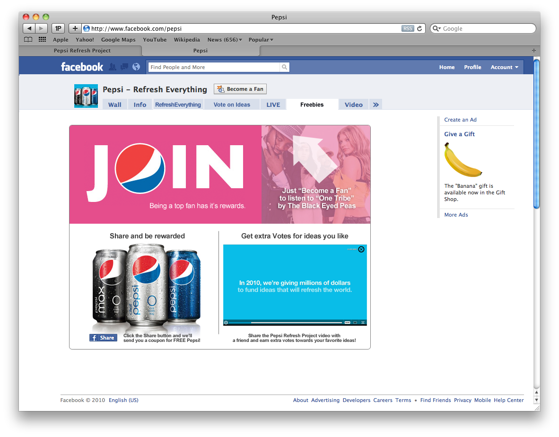Viewport: 559px width, 437px height.
Task: Click the Find Friends footer link
Action: click(x=435, y=400)
